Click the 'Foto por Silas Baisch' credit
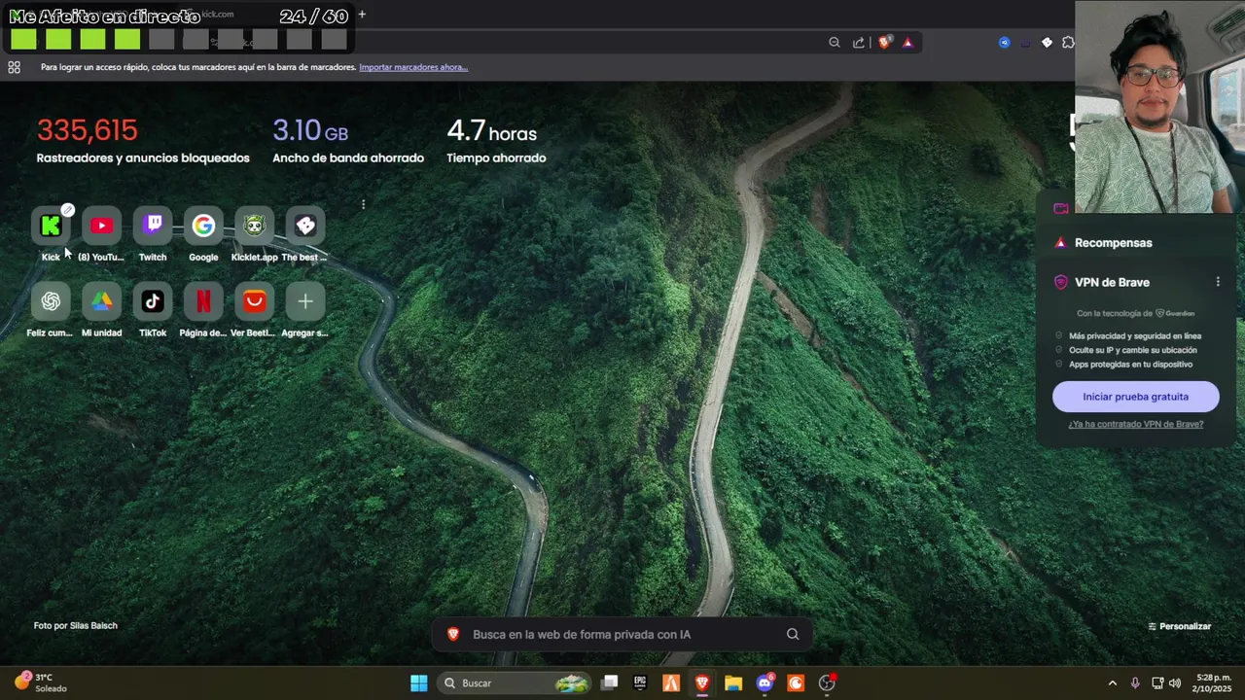The width and height of the screenshot is (1245, 700). tap(76, 626)
